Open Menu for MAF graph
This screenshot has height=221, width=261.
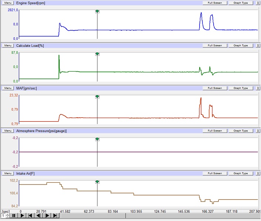click(8, 88)
